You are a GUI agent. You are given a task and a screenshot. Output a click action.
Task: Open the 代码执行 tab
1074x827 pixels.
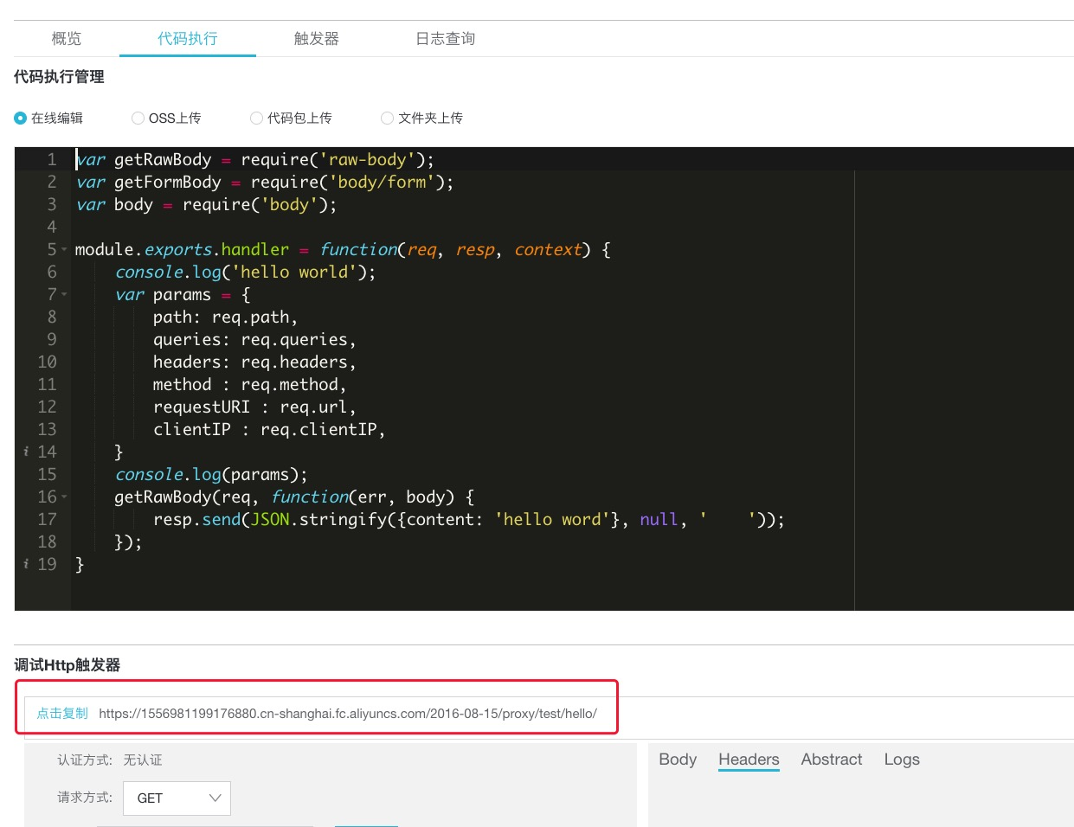(x=188, y=39)
